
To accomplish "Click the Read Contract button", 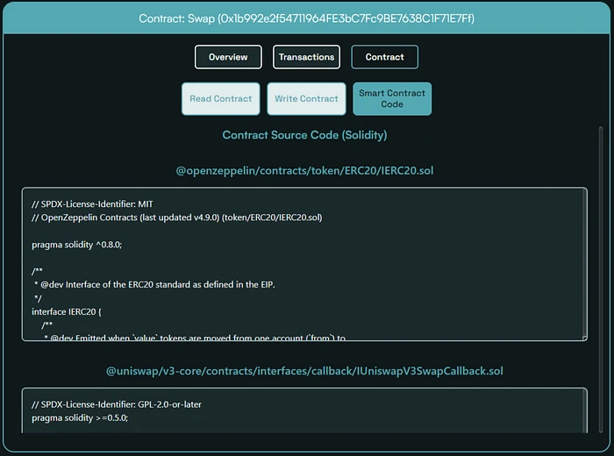I will coord(220,99).
